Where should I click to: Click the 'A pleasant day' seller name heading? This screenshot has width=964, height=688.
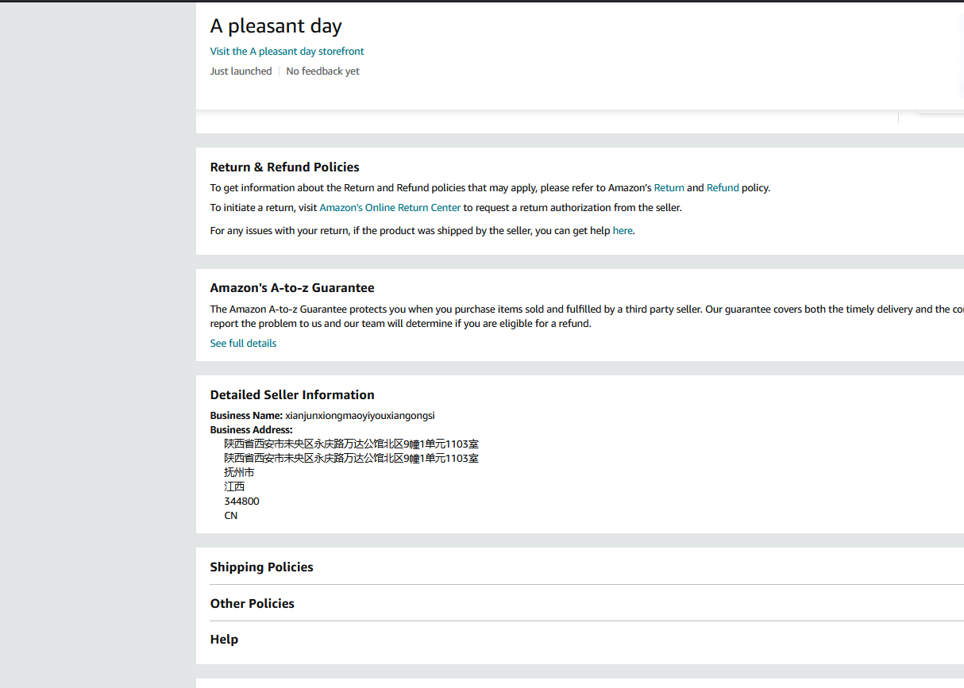276,26
